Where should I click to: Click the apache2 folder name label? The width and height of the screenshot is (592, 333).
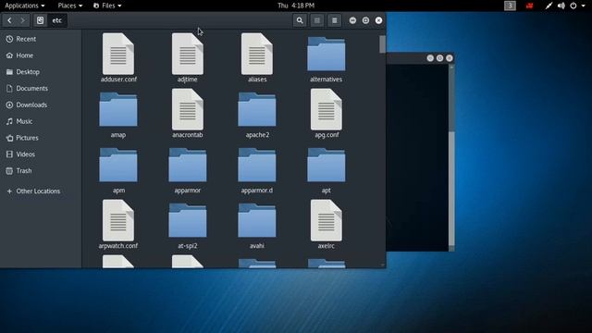257,135
